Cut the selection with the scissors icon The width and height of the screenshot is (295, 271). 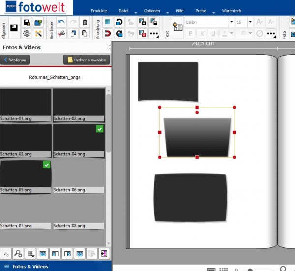click(61, 33)
